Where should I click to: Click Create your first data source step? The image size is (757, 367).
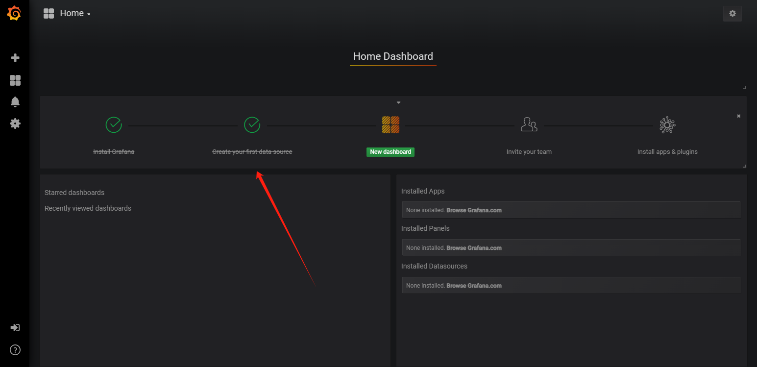[x=252, y=152]
